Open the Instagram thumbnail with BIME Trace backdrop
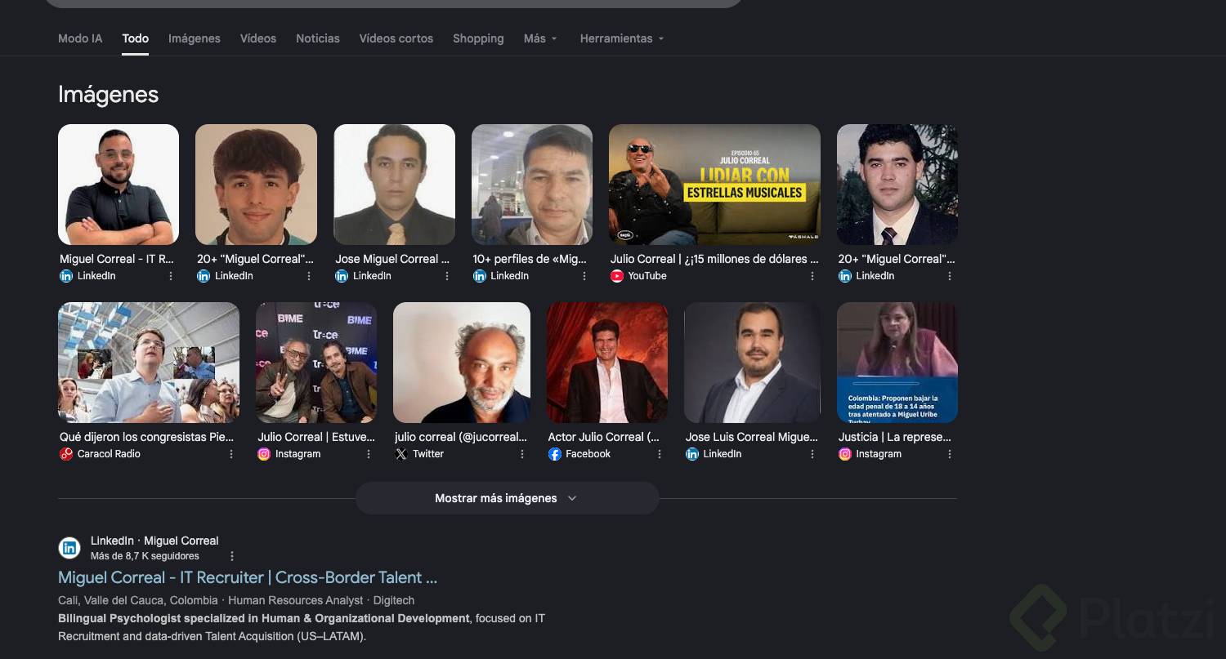The width and height of the screenshot is (1226, 659). click(x=316, y=363)
